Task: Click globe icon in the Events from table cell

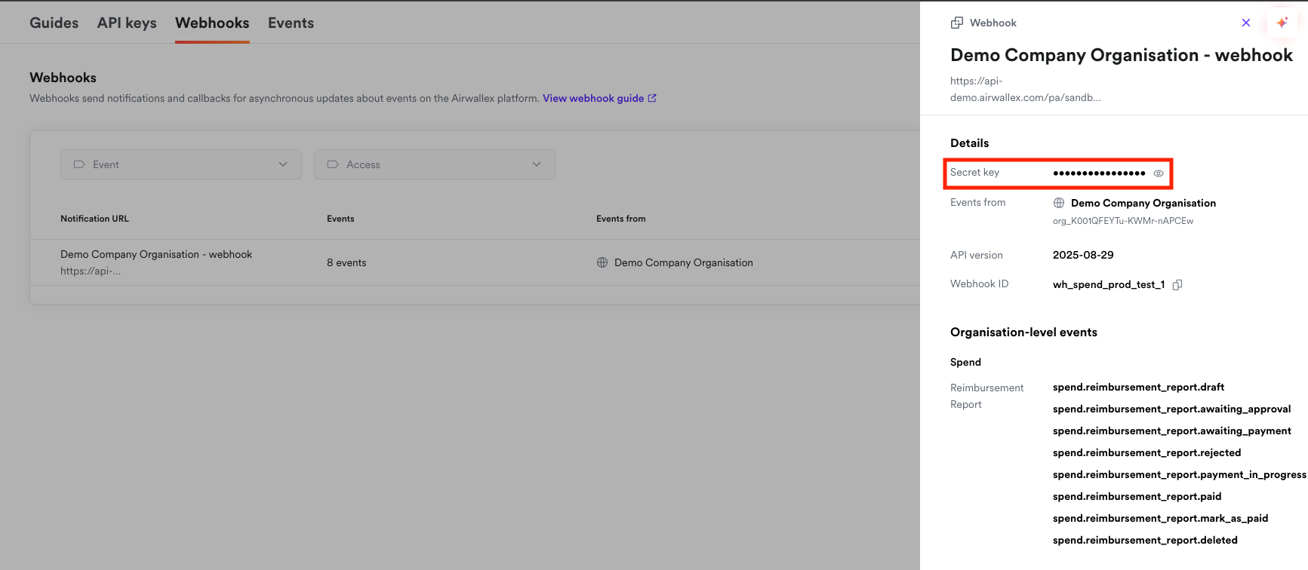Action: tap(602, 262)
